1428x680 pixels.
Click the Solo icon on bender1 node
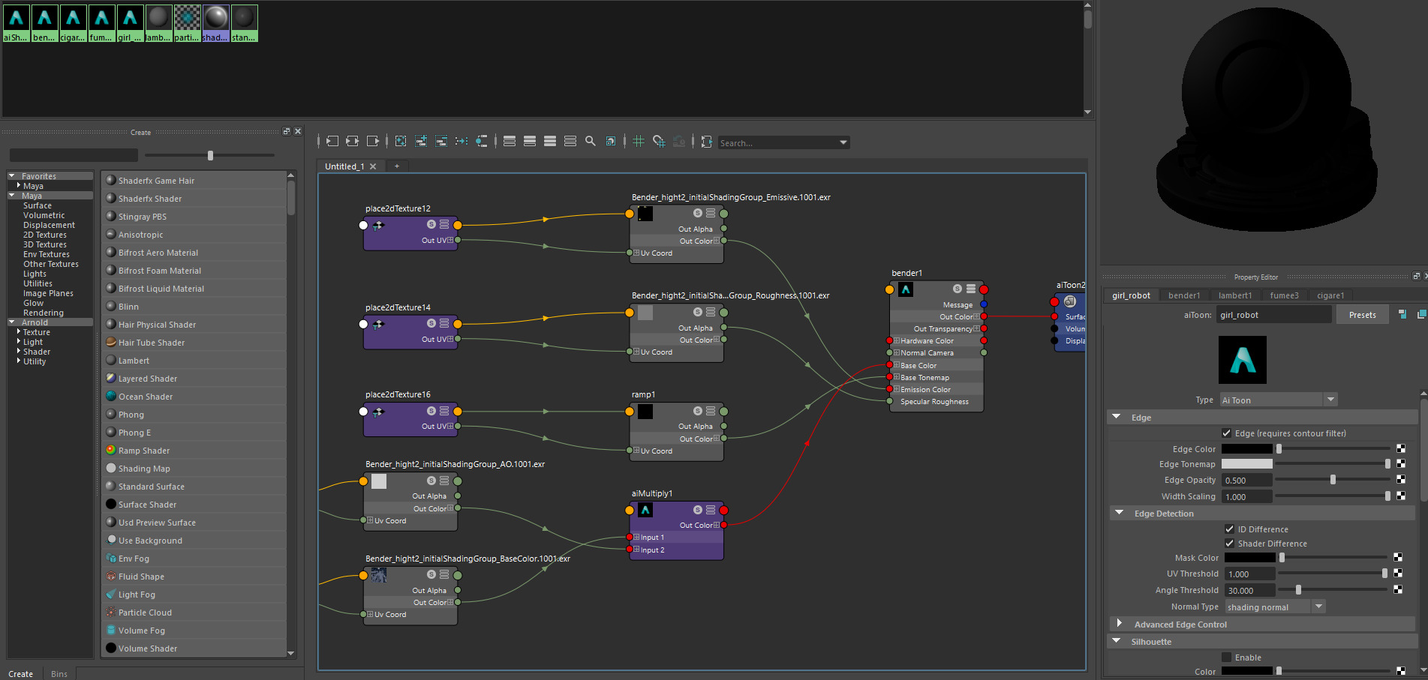pos(958,289)
